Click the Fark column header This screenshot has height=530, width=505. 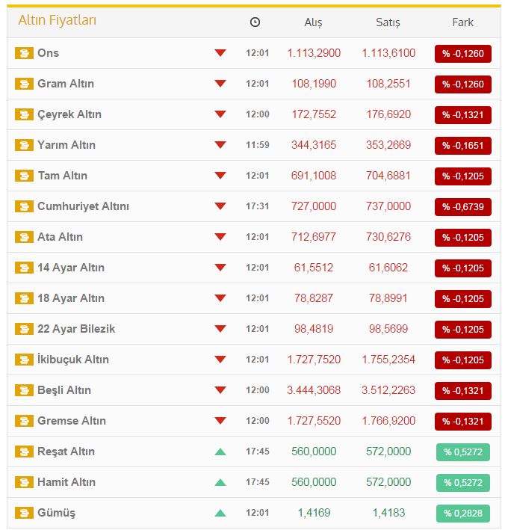pos(462,22)
